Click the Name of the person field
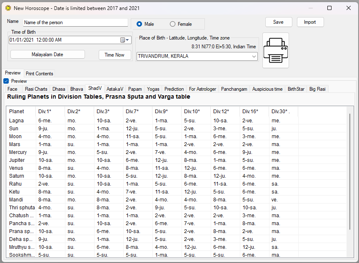The image size is (359, 263). pyautogui.click(x=75, y=22)
